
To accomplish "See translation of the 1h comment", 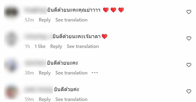I will click(x=83, y=46).
